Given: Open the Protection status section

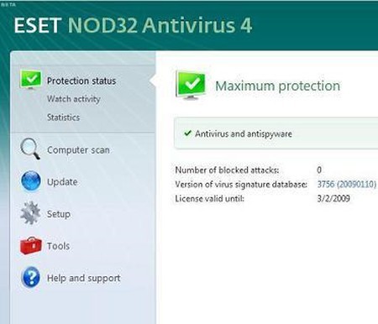Looking at the screenshot, I should pyautogui.click(x=81, y=81).
